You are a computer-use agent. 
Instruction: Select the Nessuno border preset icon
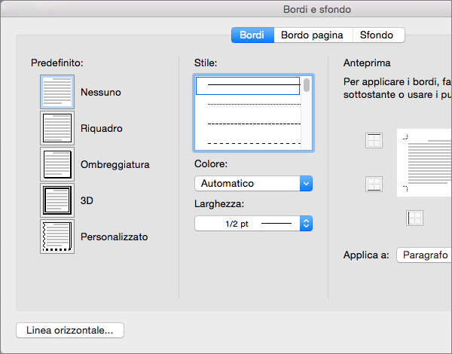(x=57, y=92)
